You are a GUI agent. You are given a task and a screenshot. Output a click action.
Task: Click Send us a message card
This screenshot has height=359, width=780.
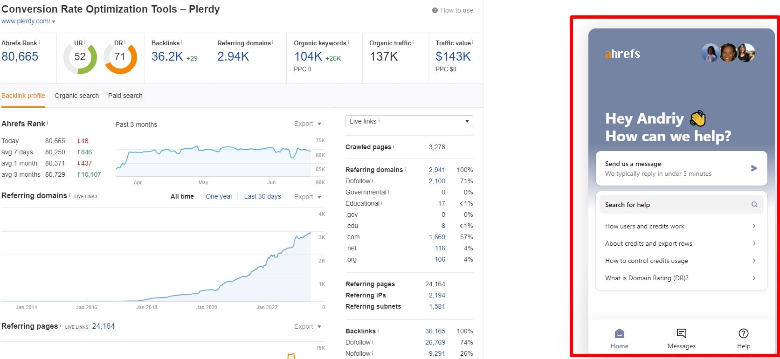(x=681, y=168)
